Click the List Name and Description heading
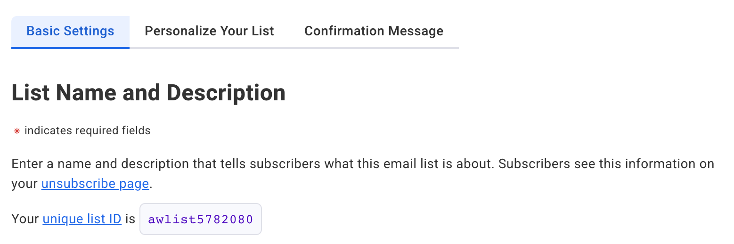 tap(148, 93)
